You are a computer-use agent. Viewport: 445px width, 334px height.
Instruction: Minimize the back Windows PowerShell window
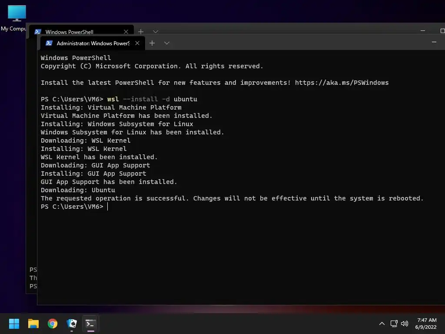point(423,30)
